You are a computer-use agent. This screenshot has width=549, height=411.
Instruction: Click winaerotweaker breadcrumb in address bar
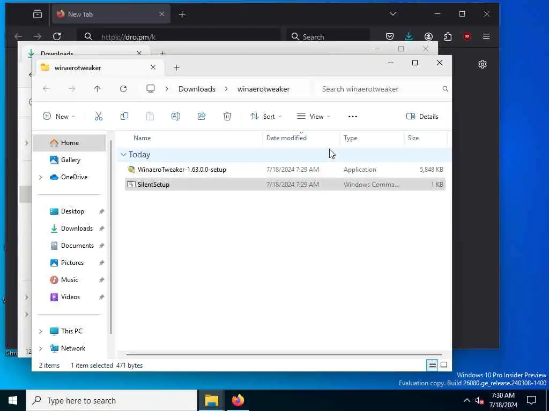[x=264, y=89]
